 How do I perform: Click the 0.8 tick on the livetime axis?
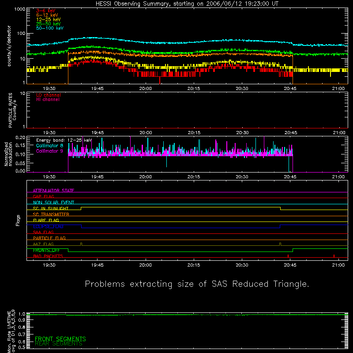click(x=22, y=327)
